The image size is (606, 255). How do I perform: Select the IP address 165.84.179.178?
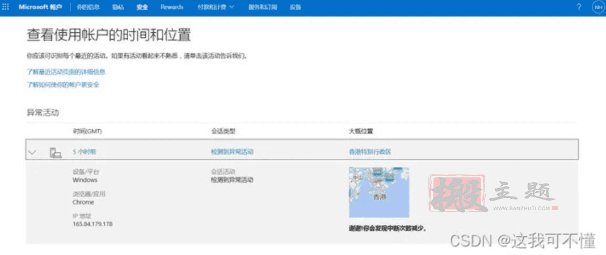(92, 224)
